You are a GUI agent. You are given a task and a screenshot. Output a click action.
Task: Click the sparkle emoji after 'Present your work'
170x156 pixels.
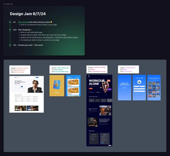click(33, 45)
